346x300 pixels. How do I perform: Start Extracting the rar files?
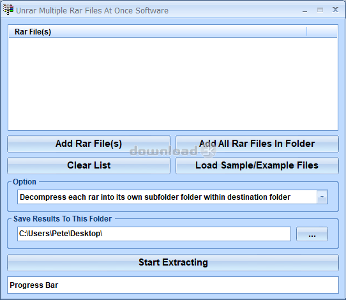[173, 262]
